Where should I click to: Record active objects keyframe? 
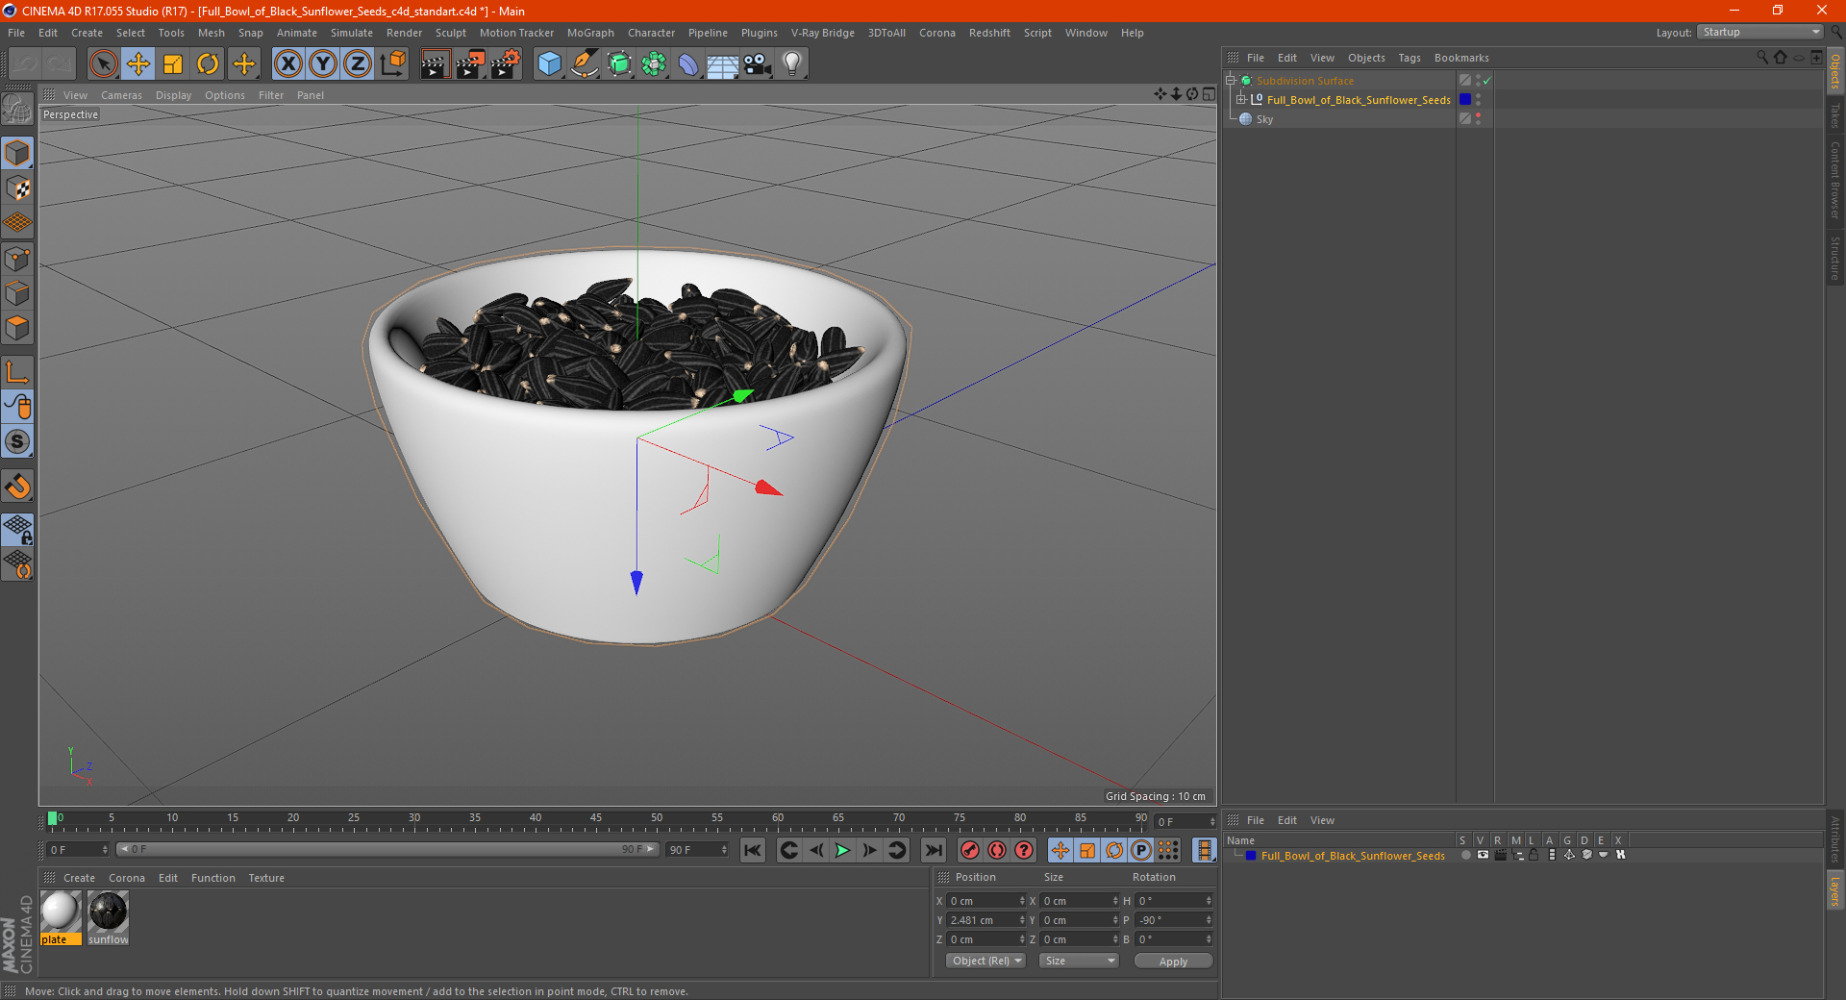point(970,850)
